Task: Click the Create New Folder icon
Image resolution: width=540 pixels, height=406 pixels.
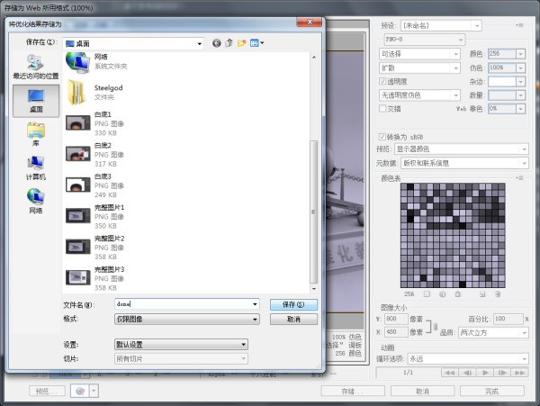Action: (242, 42)
